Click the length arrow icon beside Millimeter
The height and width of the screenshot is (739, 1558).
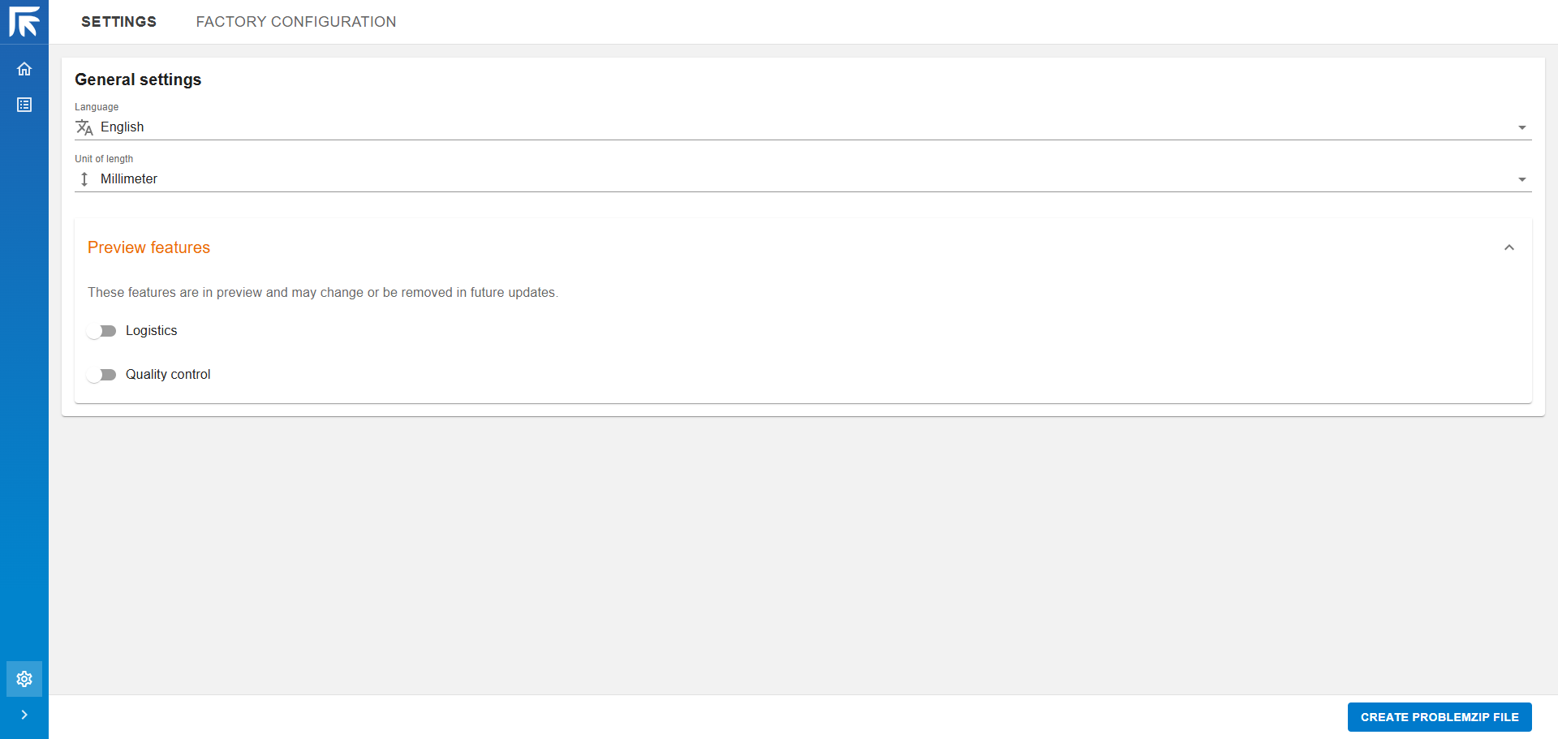coord(84,179)
